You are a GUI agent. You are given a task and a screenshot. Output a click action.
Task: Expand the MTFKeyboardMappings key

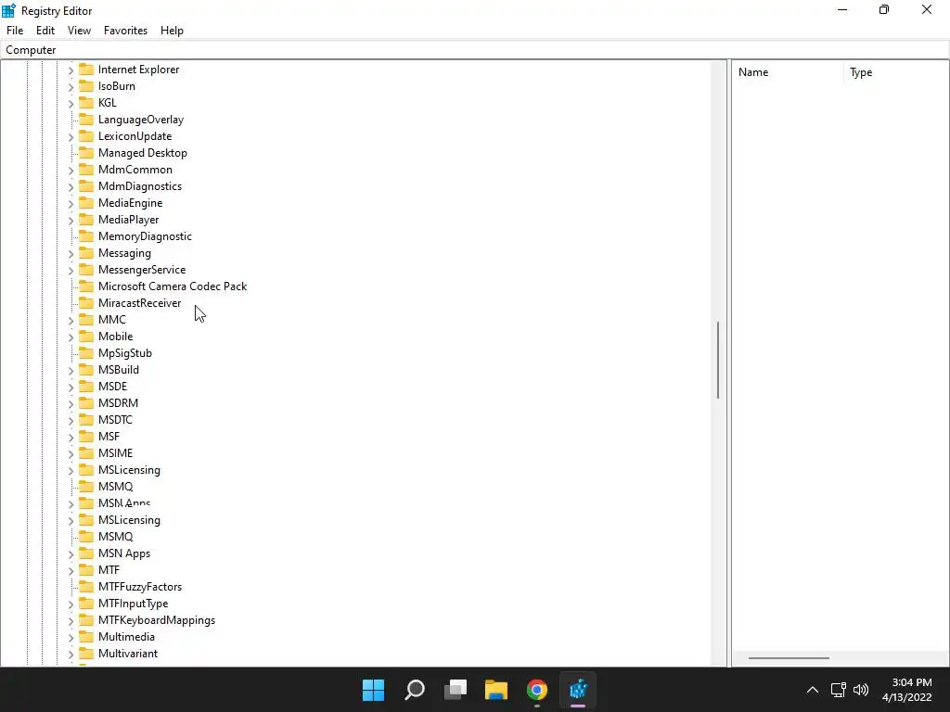(x=71, y=621)
